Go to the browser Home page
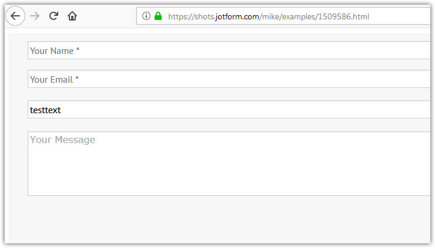Viewport: 435px width, 248px height. coord(72,16)
